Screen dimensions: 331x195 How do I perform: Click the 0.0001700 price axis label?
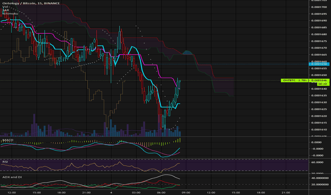coord(319,7)
